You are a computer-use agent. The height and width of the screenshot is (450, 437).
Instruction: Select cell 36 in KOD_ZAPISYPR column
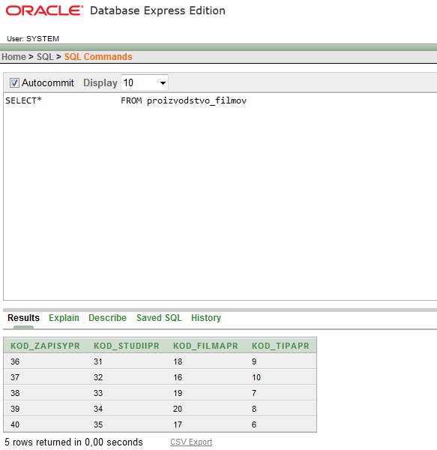[15, 361]
